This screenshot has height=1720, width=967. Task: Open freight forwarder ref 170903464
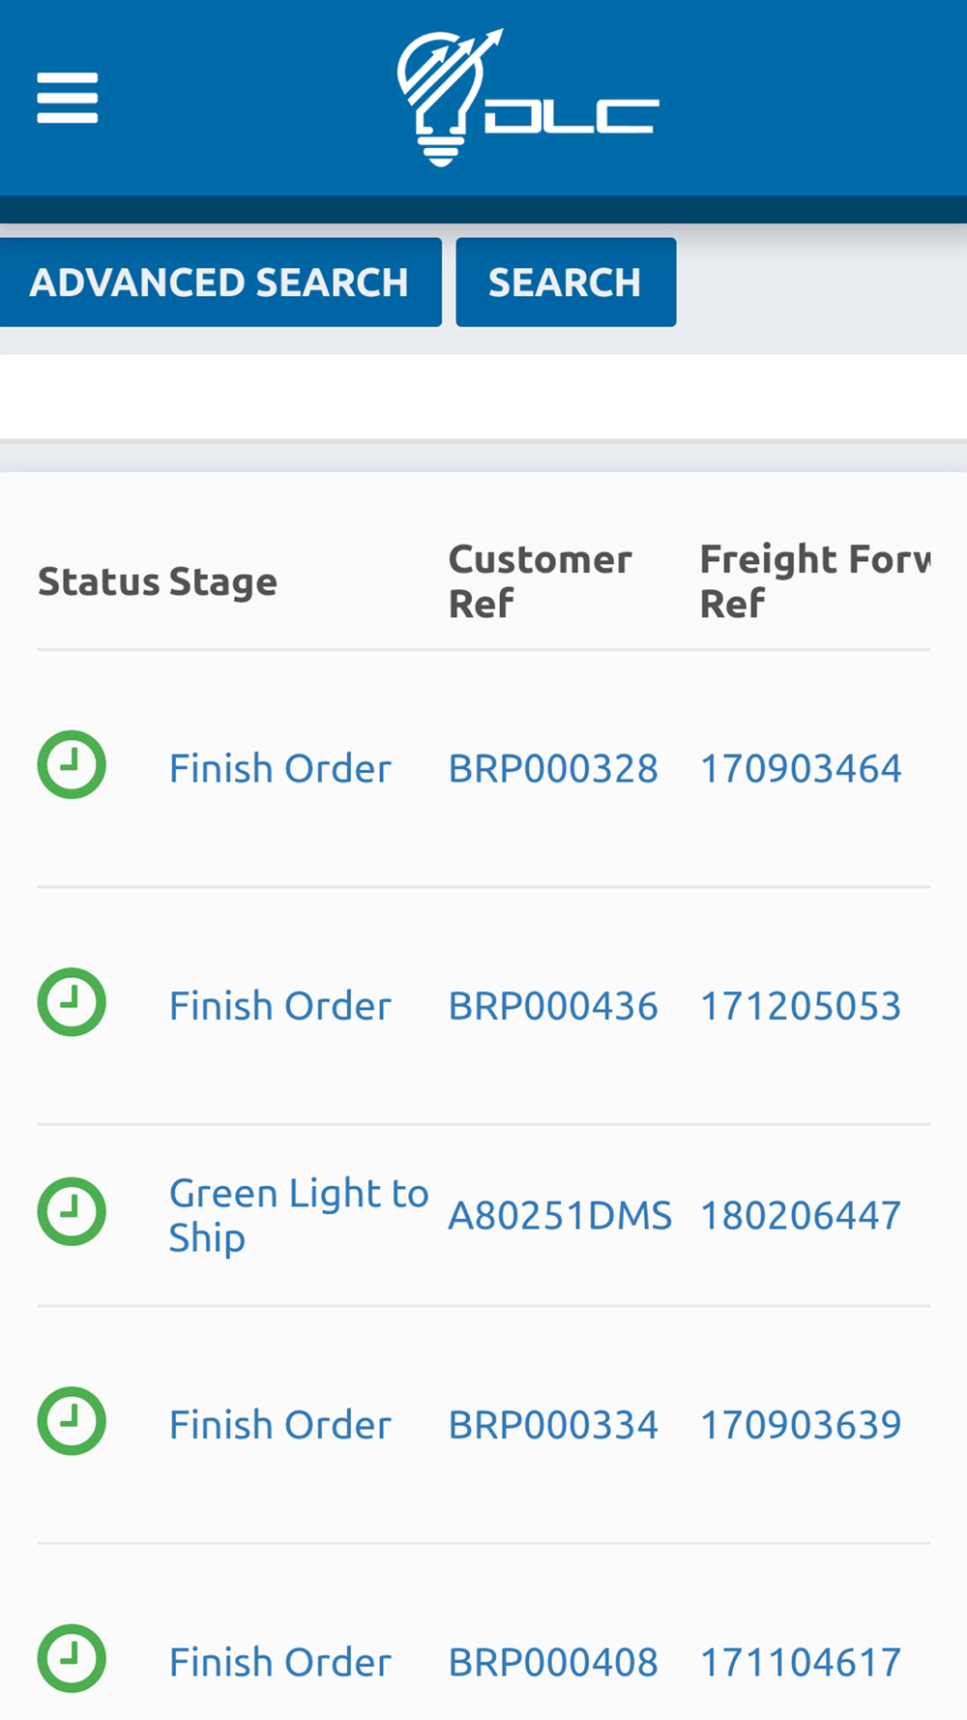coord(801,769)
